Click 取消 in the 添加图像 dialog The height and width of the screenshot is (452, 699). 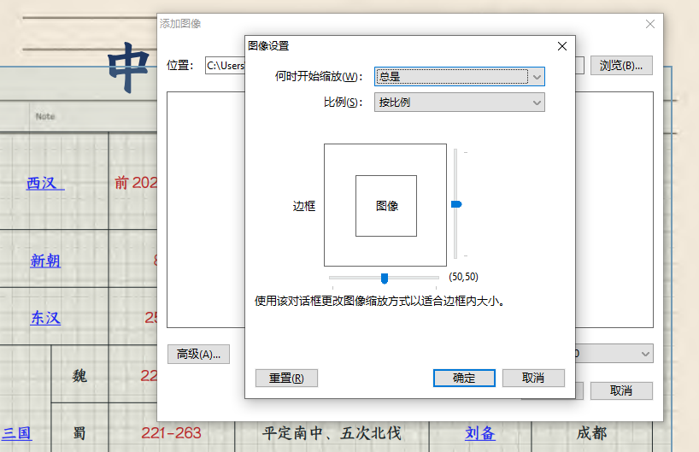coord(621,390)
